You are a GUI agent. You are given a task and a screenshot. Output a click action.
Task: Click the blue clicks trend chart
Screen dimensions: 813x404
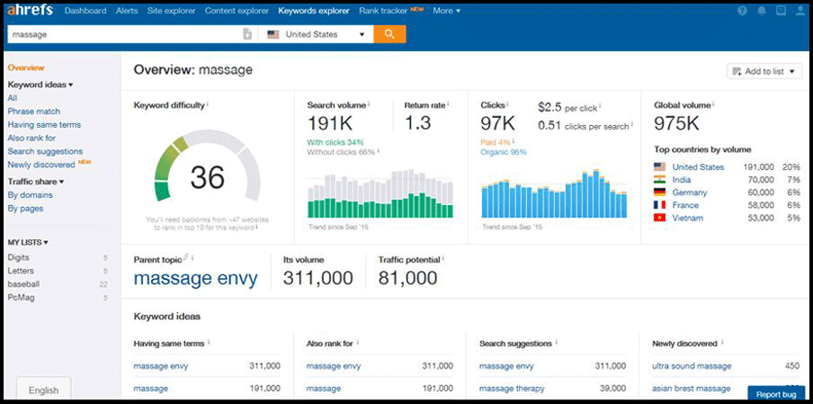pyautogui.click(x=554, y=193)
